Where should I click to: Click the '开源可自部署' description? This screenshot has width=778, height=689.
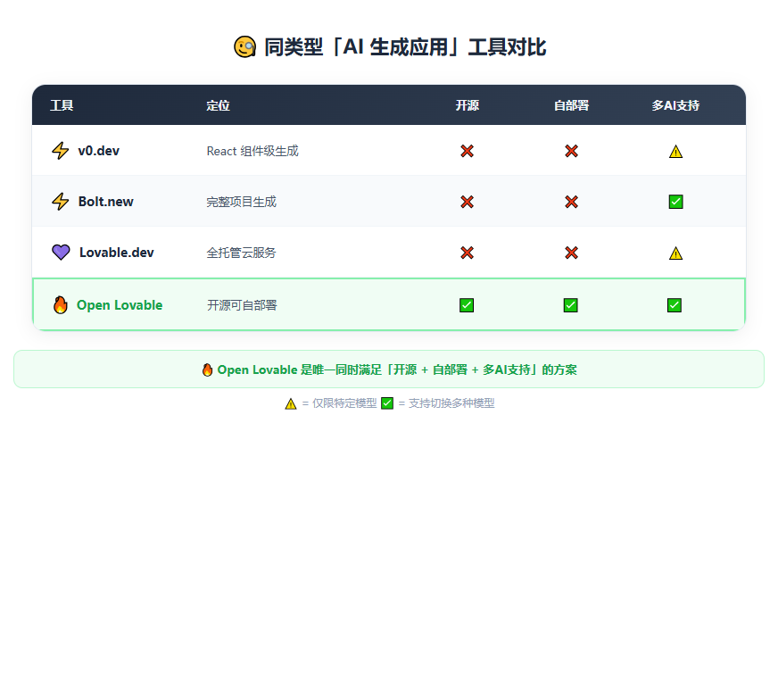click(242, 305)
